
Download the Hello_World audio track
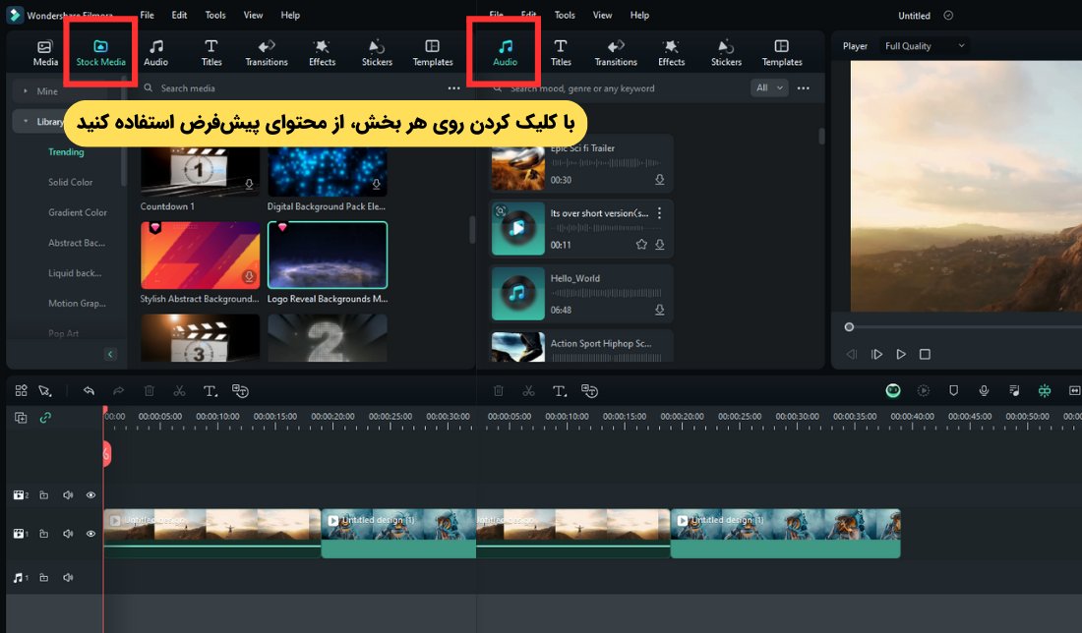coord(659,309)
